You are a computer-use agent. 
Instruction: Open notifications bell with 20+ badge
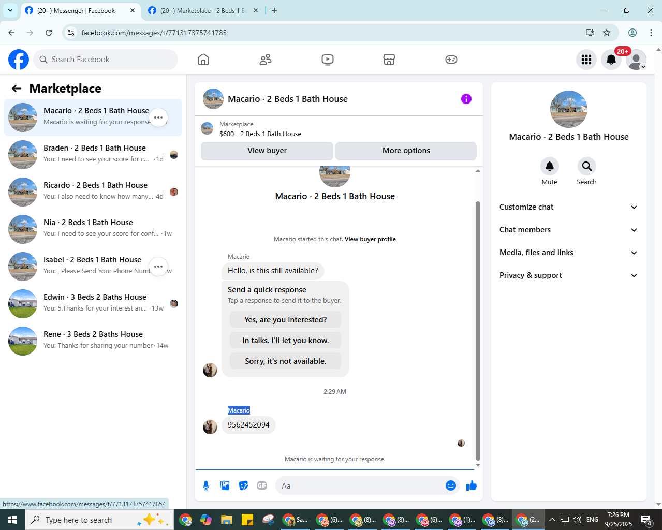pos(611,60)
